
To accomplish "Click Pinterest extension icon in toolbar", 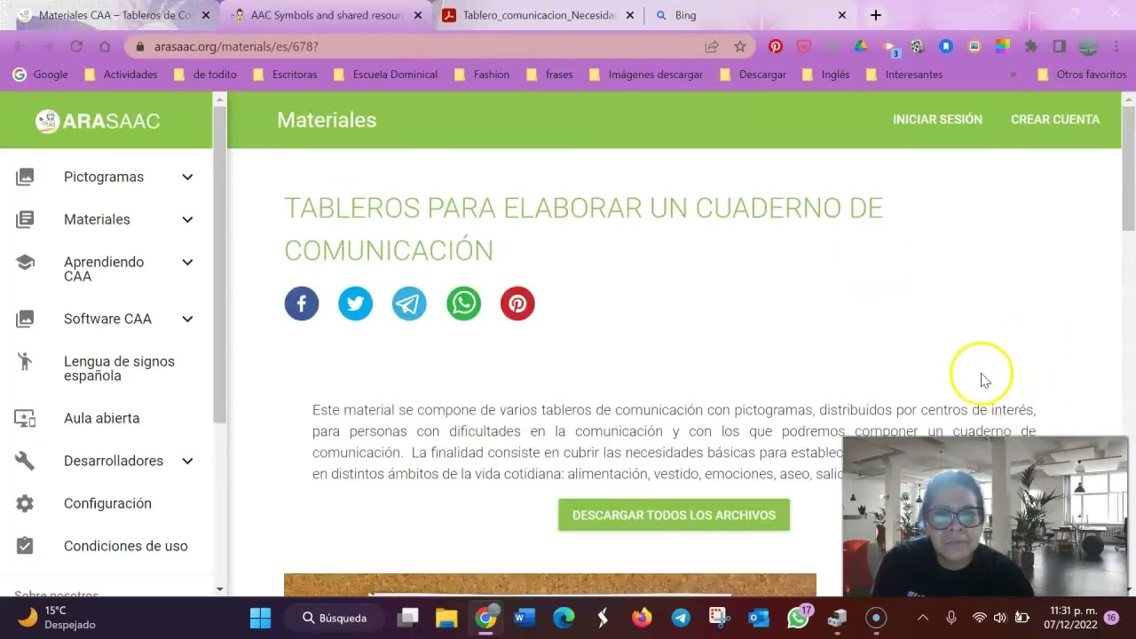I will tap(776, 46).
